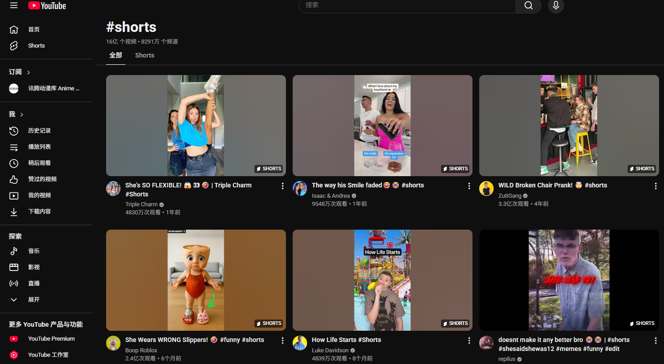The width and height of the screenshot is (664, 364).
Task: Open the options menu on Triple Charm's video
Action: pyautogui.click(x=282, y=185)
